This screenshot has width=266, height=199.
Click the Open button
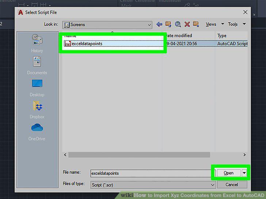228,173
